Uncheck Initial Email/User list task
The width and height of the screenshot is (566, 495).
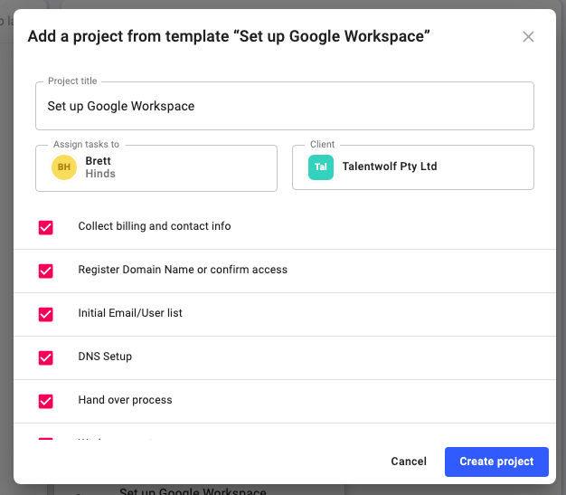coord(46,314)
